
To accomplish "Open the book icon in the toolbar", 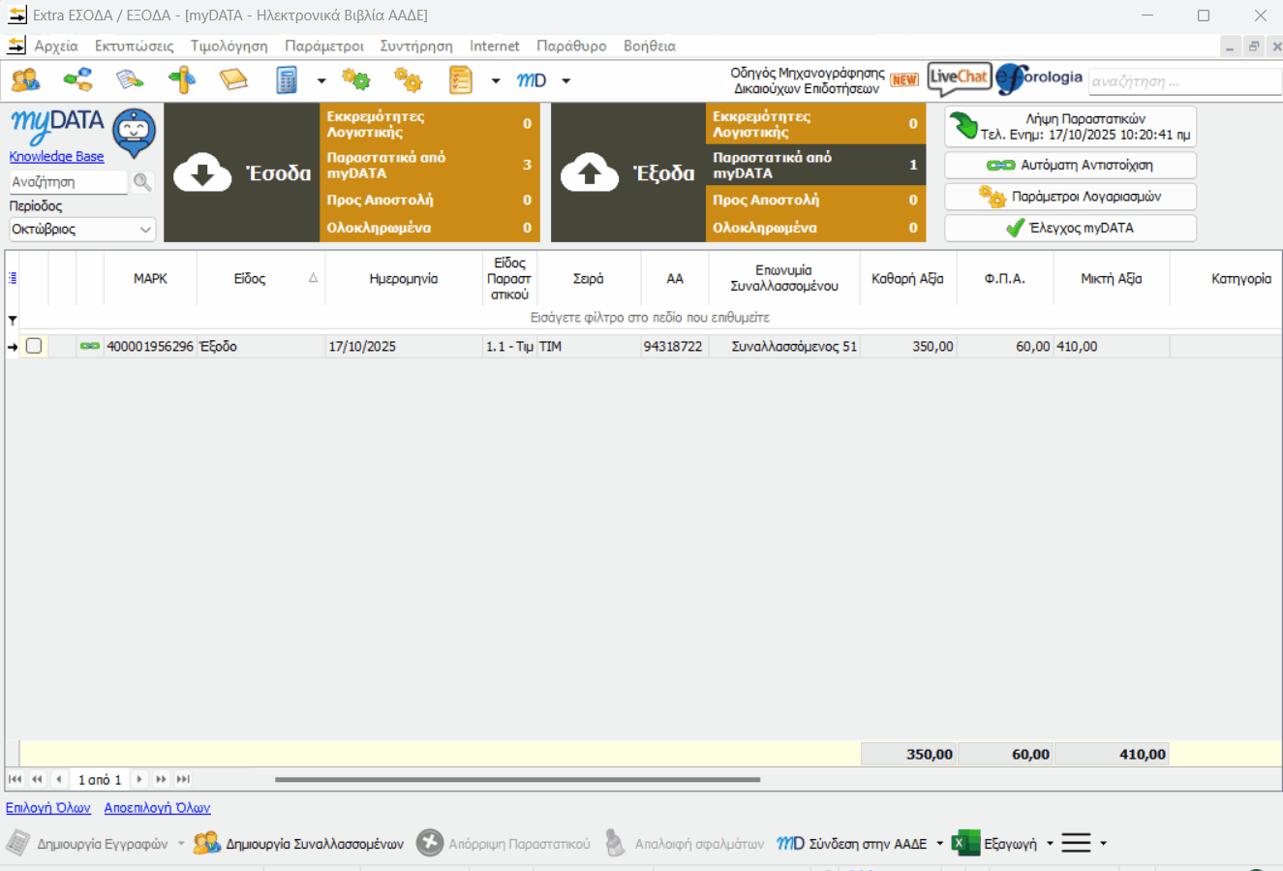I will [x=233, y=80].
